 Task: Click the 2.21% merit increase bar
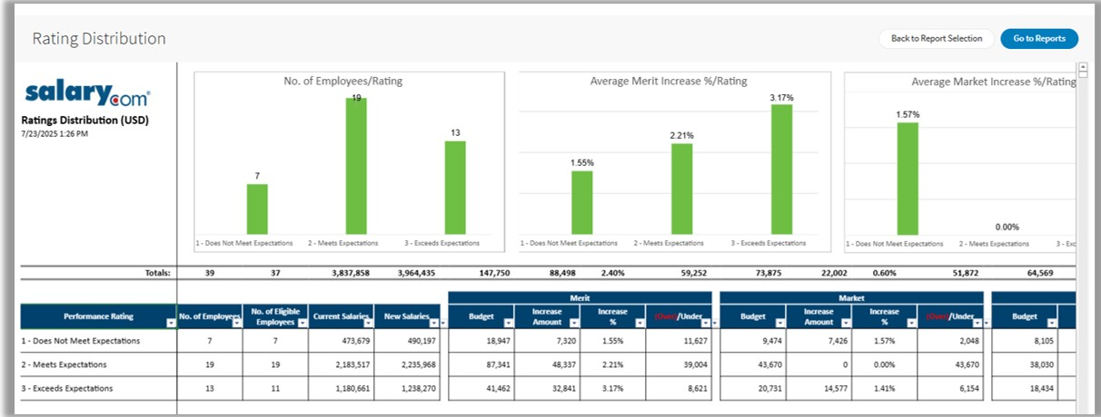[x=681, y=189]
